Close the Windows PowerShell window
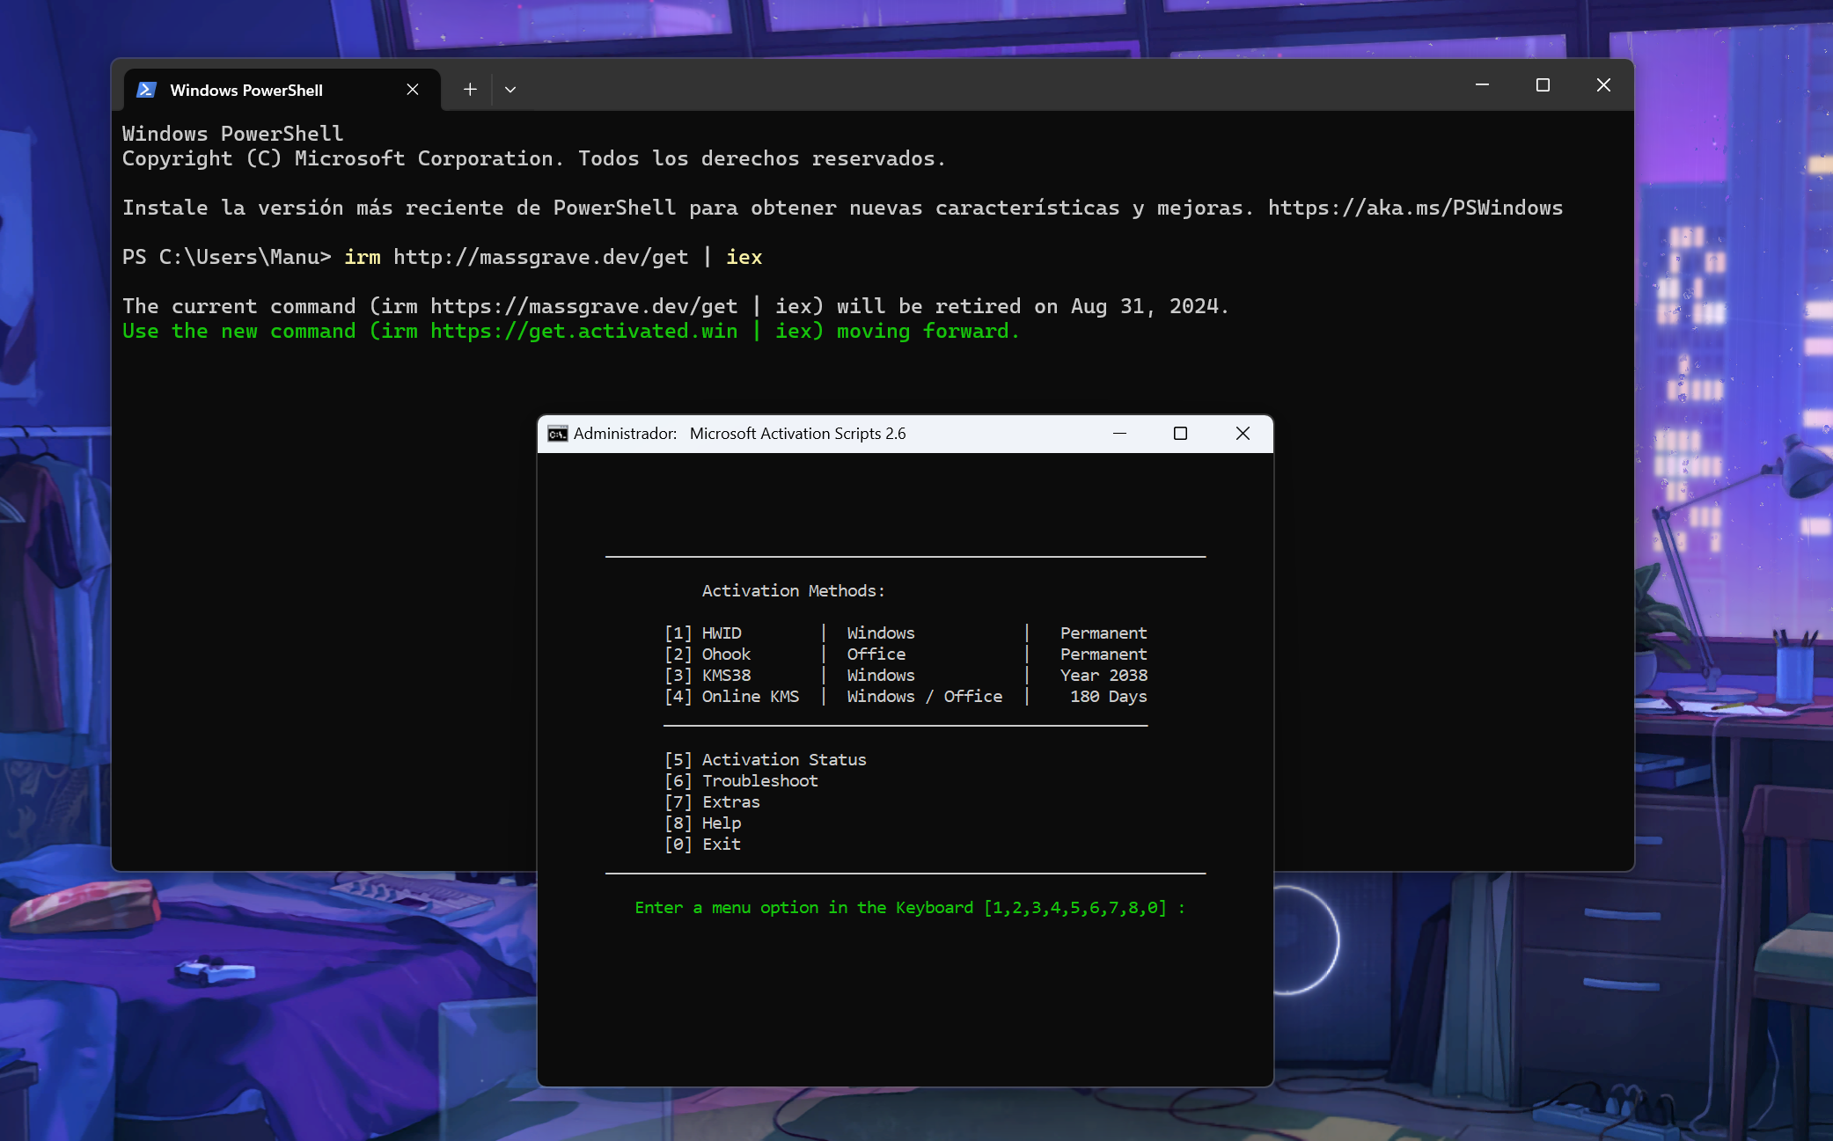The height and width of the screenshot is (1141, 1833). 1603,85
